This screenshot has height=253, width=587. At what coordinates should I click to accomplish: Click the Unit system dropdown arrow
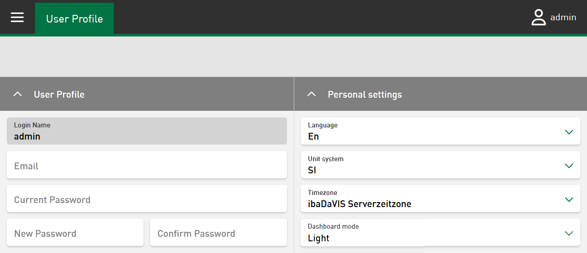pyautogui.click(x=569, y=166)
